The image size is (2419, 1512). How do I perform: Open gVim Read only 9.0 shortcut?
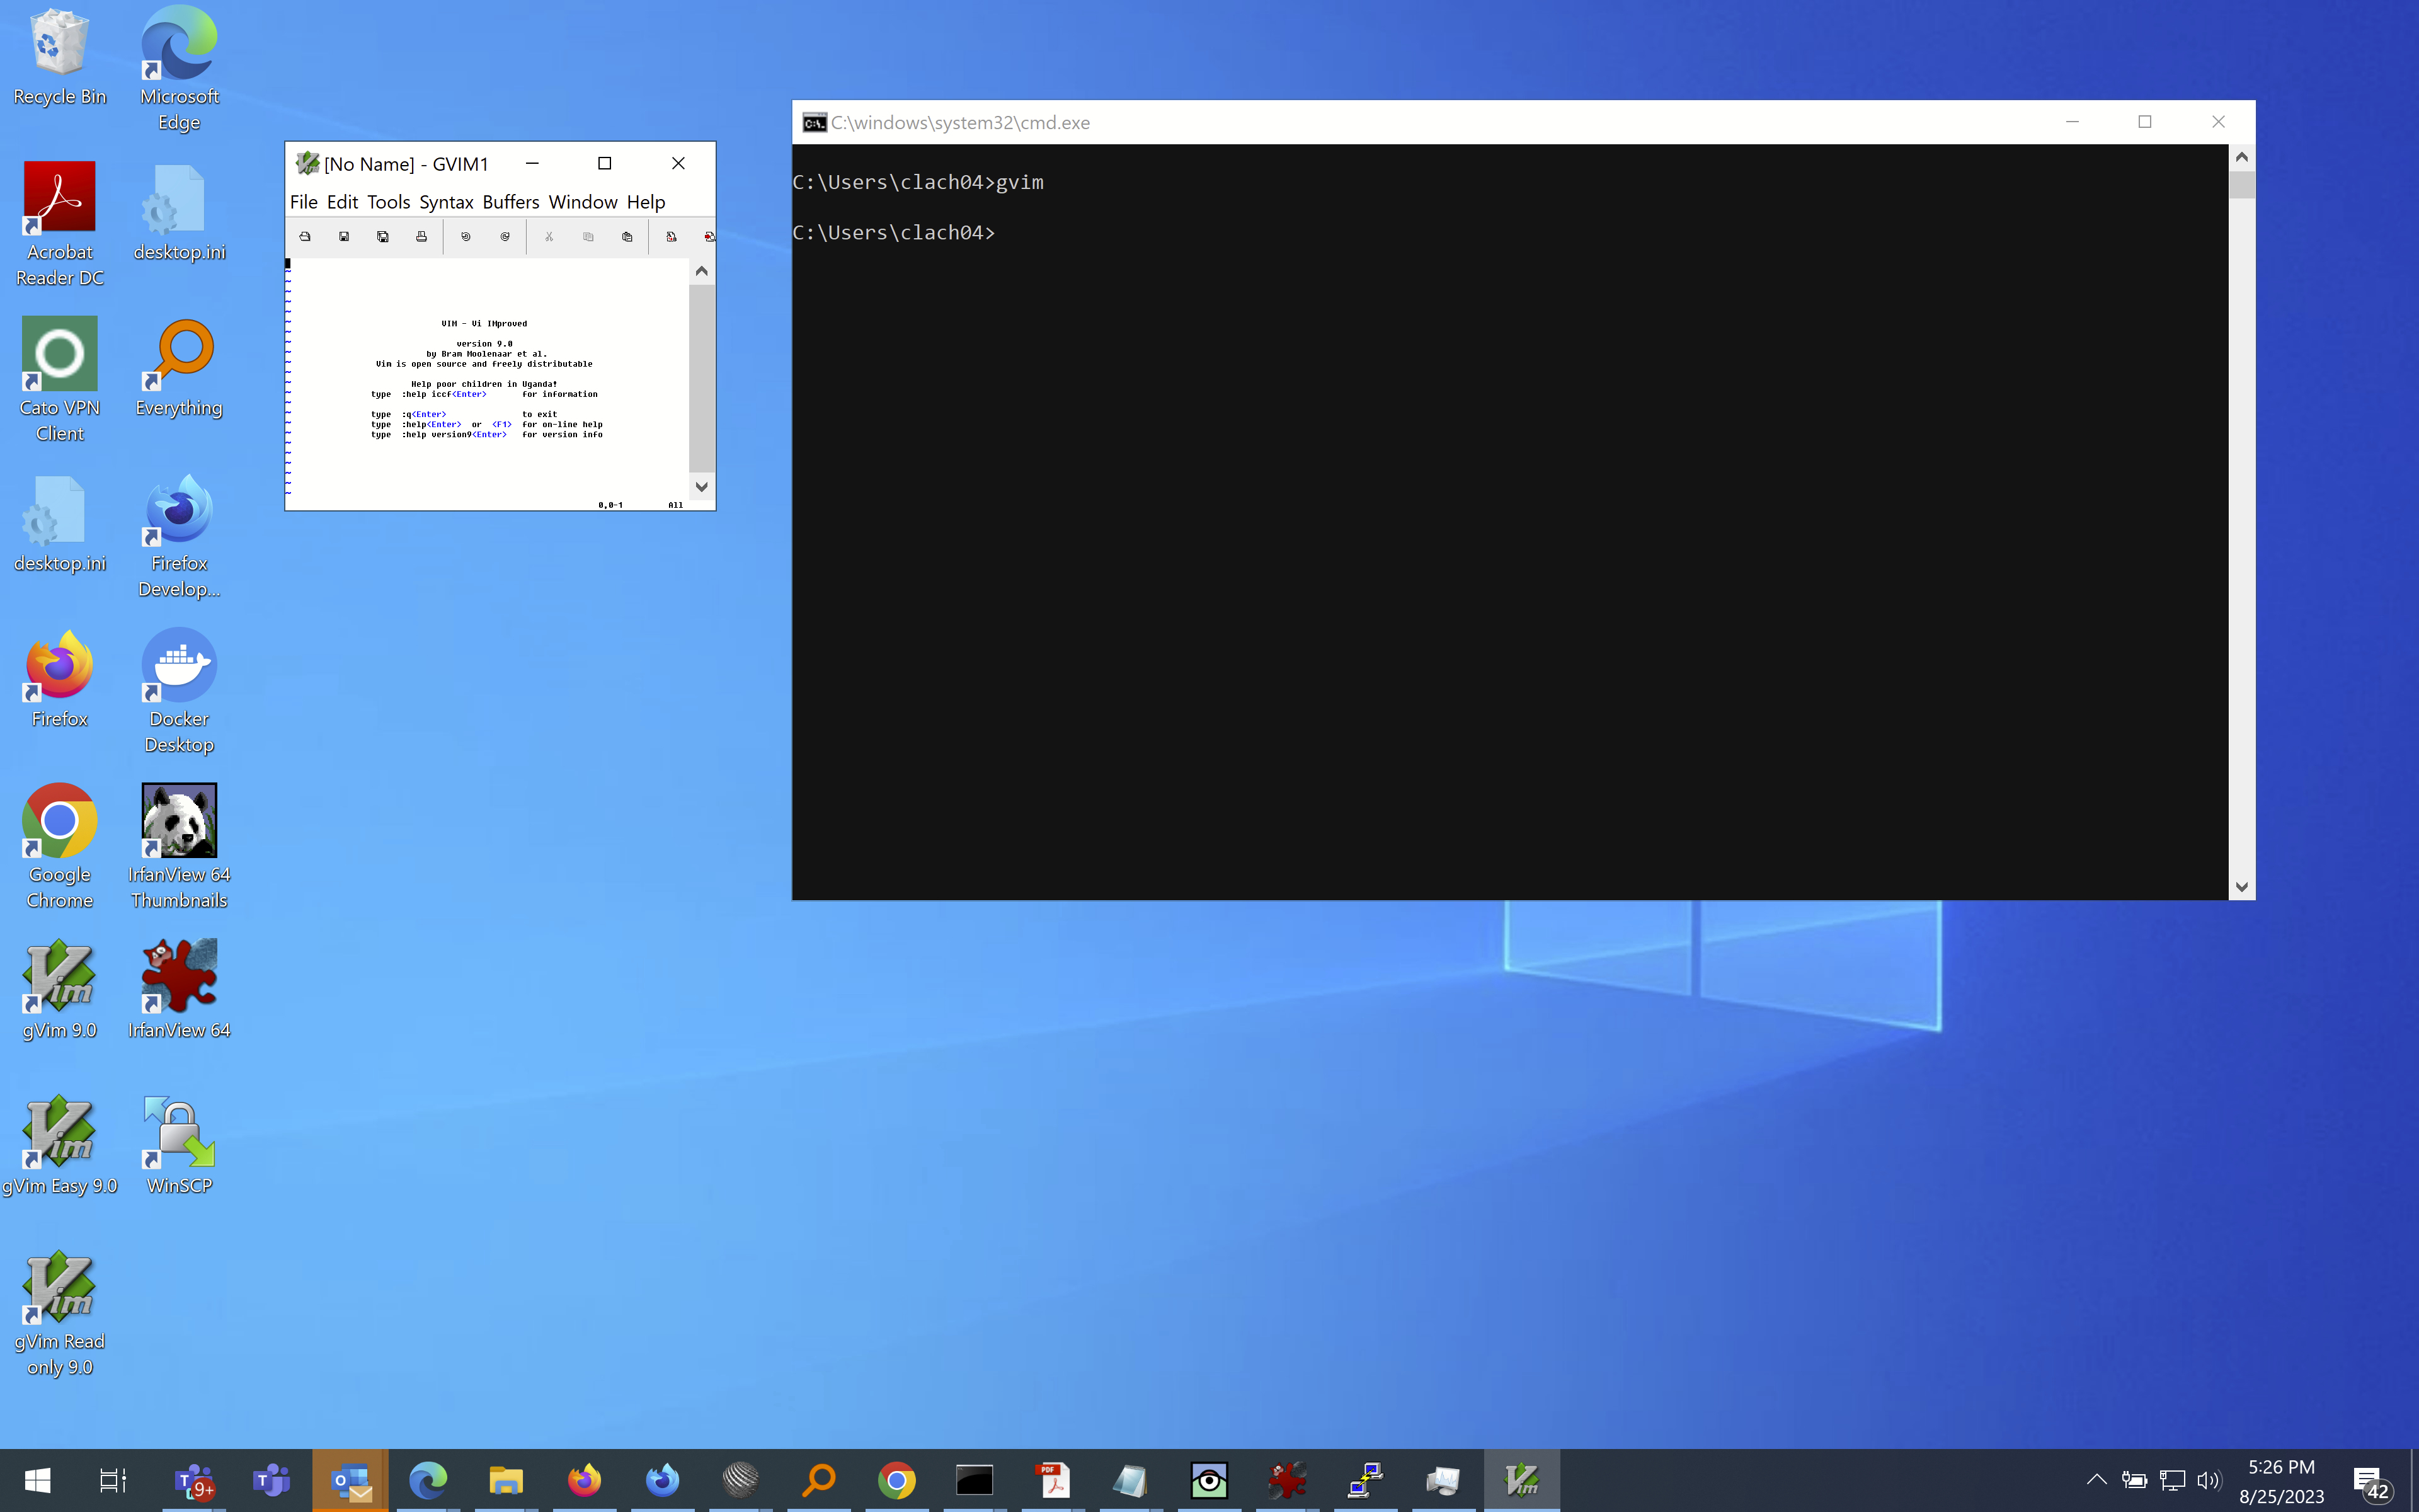60,1290
